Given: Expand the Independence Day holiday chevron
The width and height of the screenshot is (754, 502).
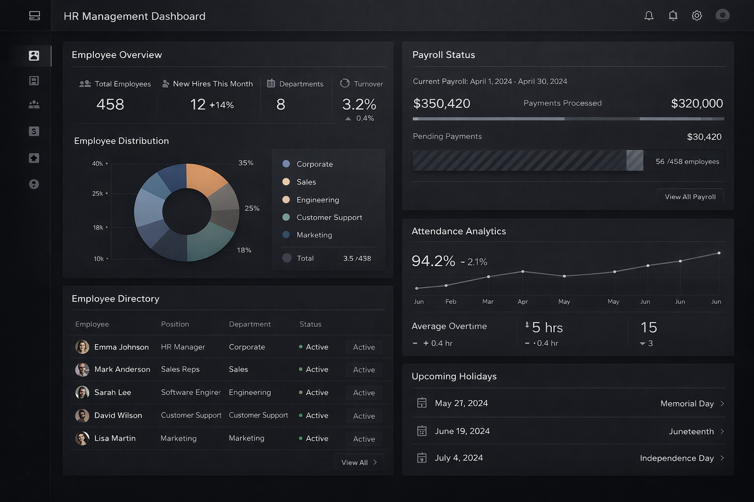Looking at the screenshot, I should pyautogui.click(x=722, y=458).
